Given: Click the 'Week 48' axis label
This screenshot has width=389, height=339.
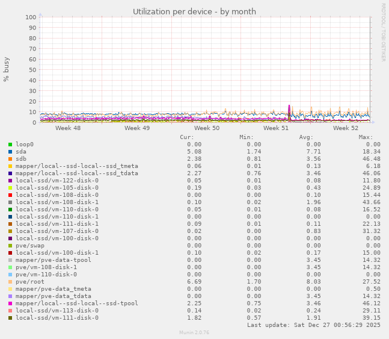Looking at the screenshot, I should tap(68, 128).
